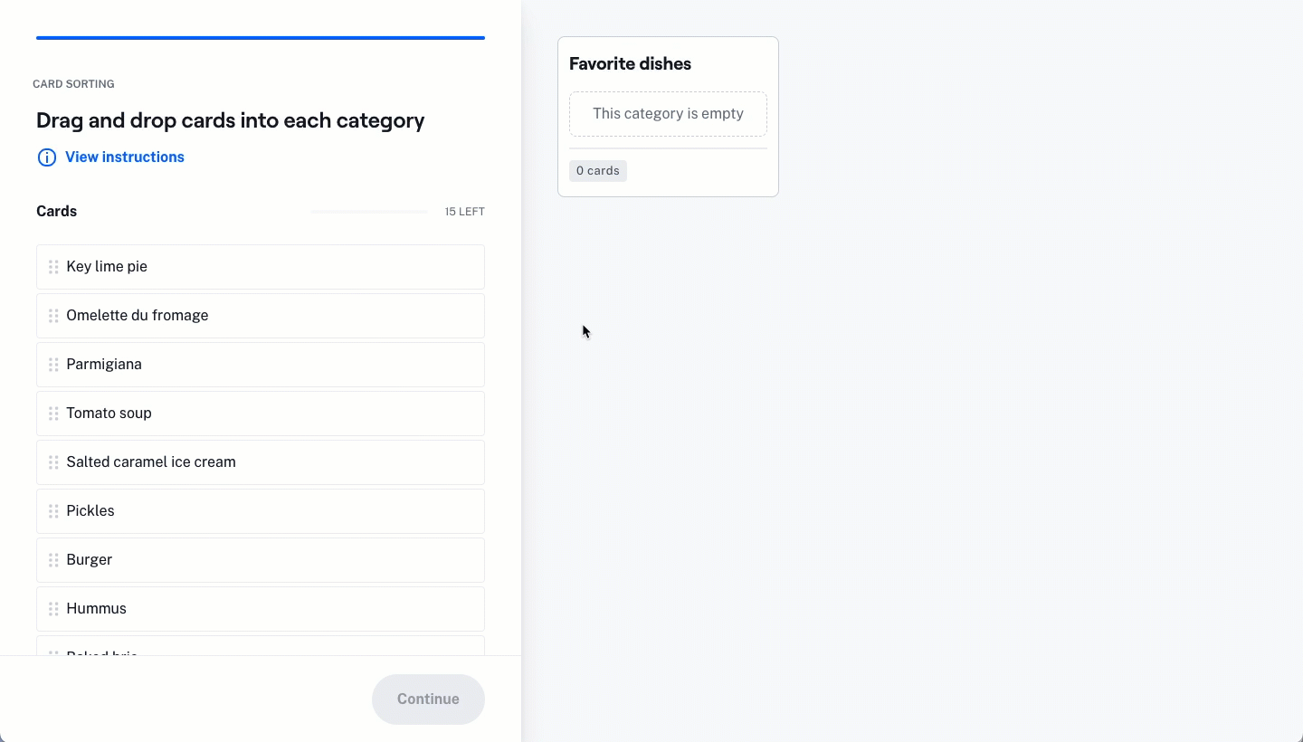Screen dimensions: 1303x742
Task: Click the Pickles card drag handle
Action: tap(53, 511)
